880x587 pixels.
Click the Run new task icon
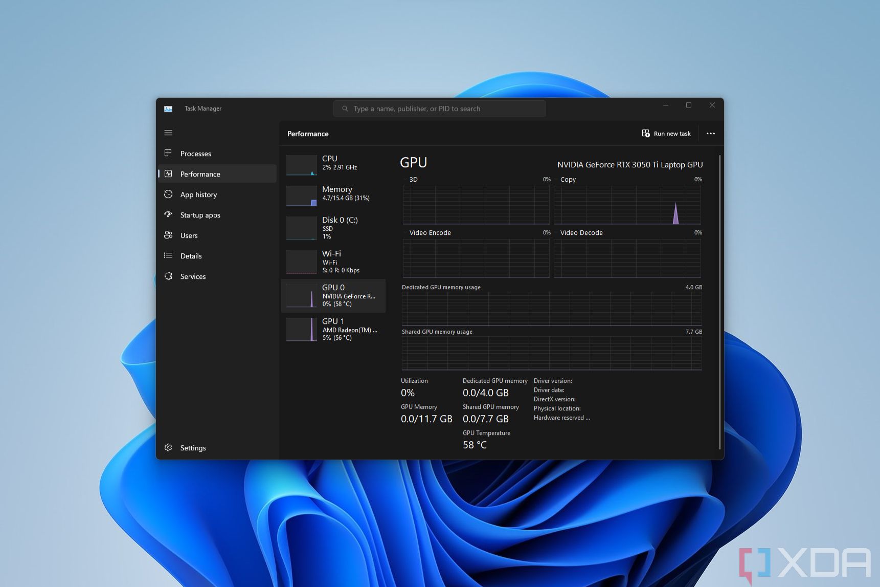[646, 134]
